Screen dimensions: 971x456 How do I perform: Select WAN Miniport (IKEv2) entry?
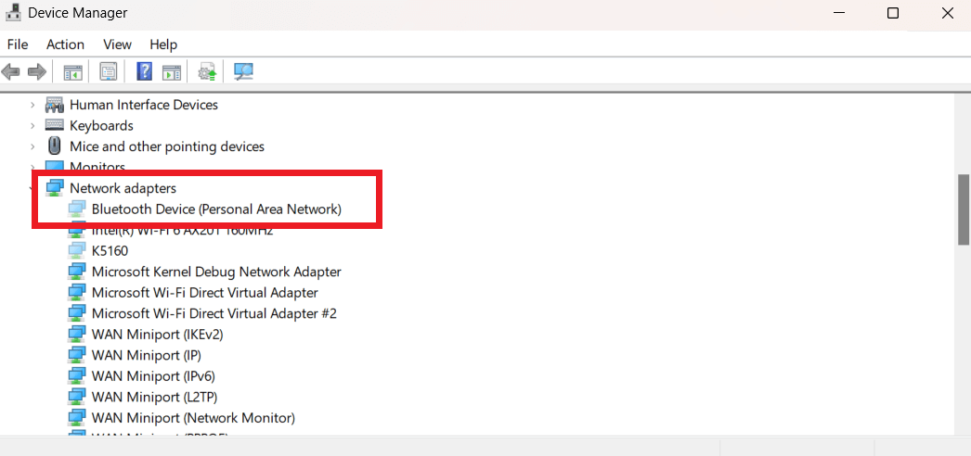(x=157, y=335)
